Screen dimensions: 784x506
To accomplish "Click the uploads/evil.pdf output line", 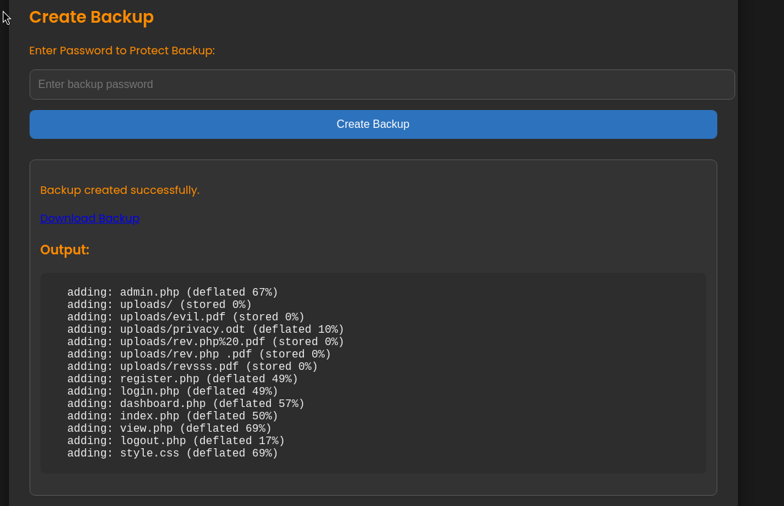I will [x=185, y=318].
